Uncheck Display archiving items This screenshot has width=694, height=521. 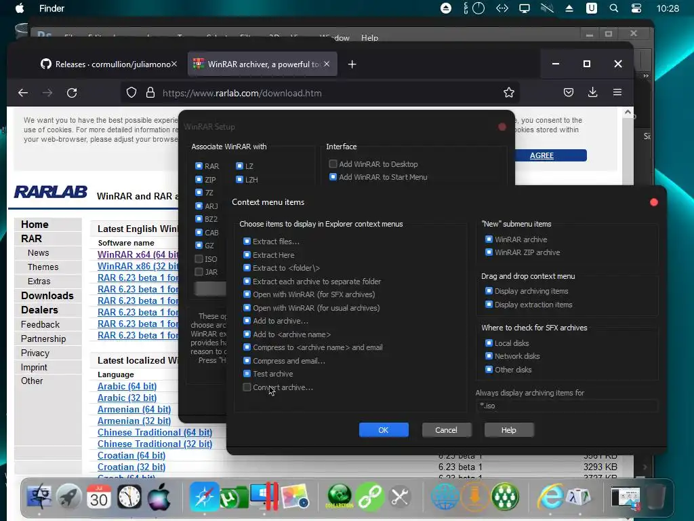(x=489, y=290)
